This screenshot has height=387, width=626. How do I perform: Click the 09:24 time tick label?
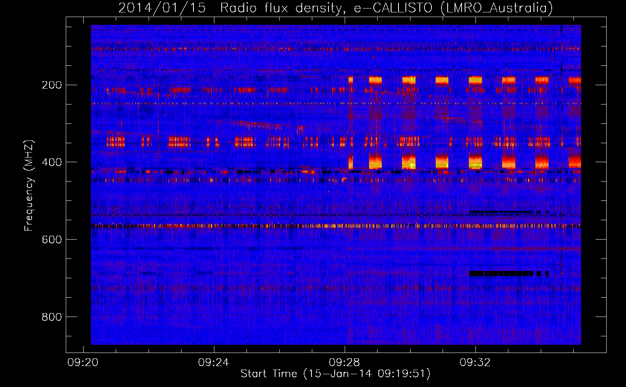click(214, 363)
